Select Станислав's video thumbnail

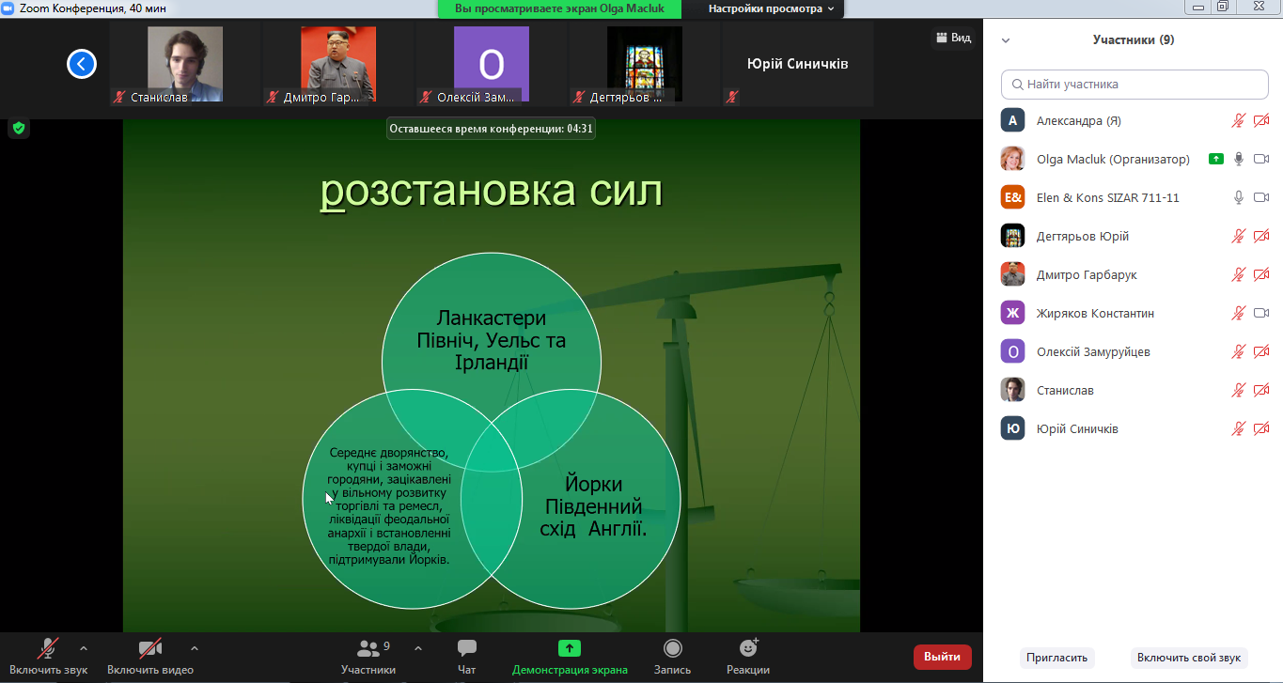(x=185, y=64)
